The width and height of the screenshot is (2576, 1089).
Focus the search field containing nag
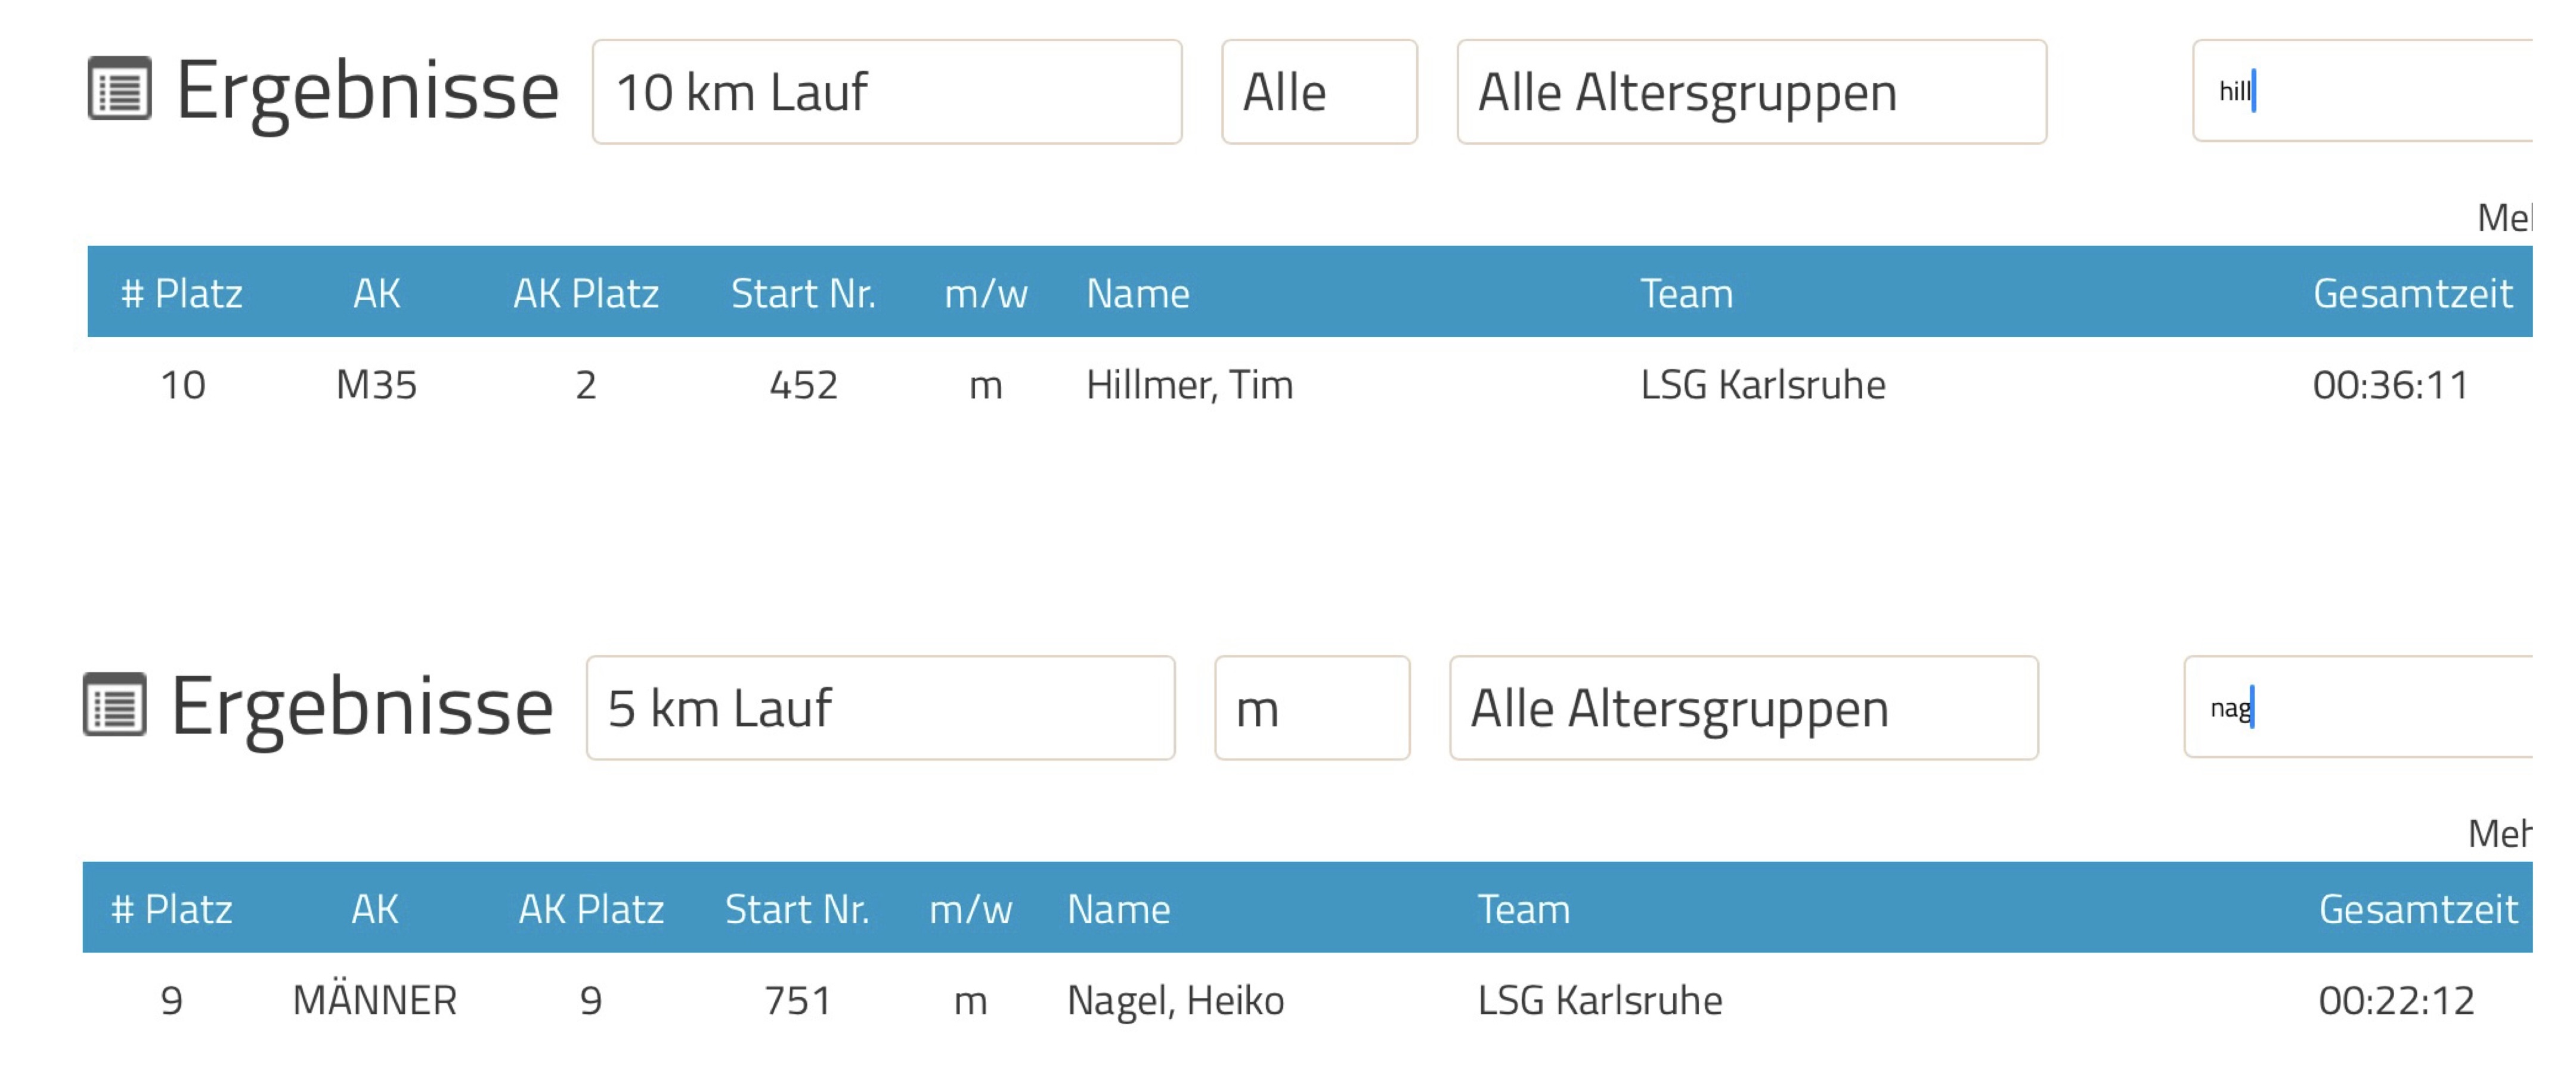coord(2359,707)
